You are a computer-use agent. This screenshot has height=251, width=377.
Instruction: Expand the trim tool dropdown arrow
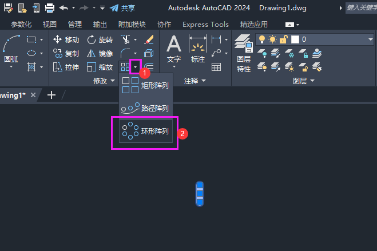(x=136, y=39)
